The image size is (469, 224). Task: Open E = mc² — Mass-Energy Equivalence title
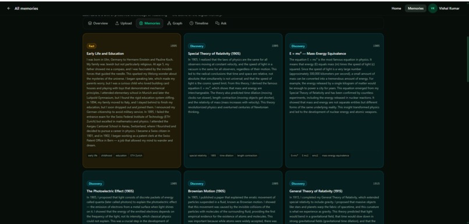318,54
